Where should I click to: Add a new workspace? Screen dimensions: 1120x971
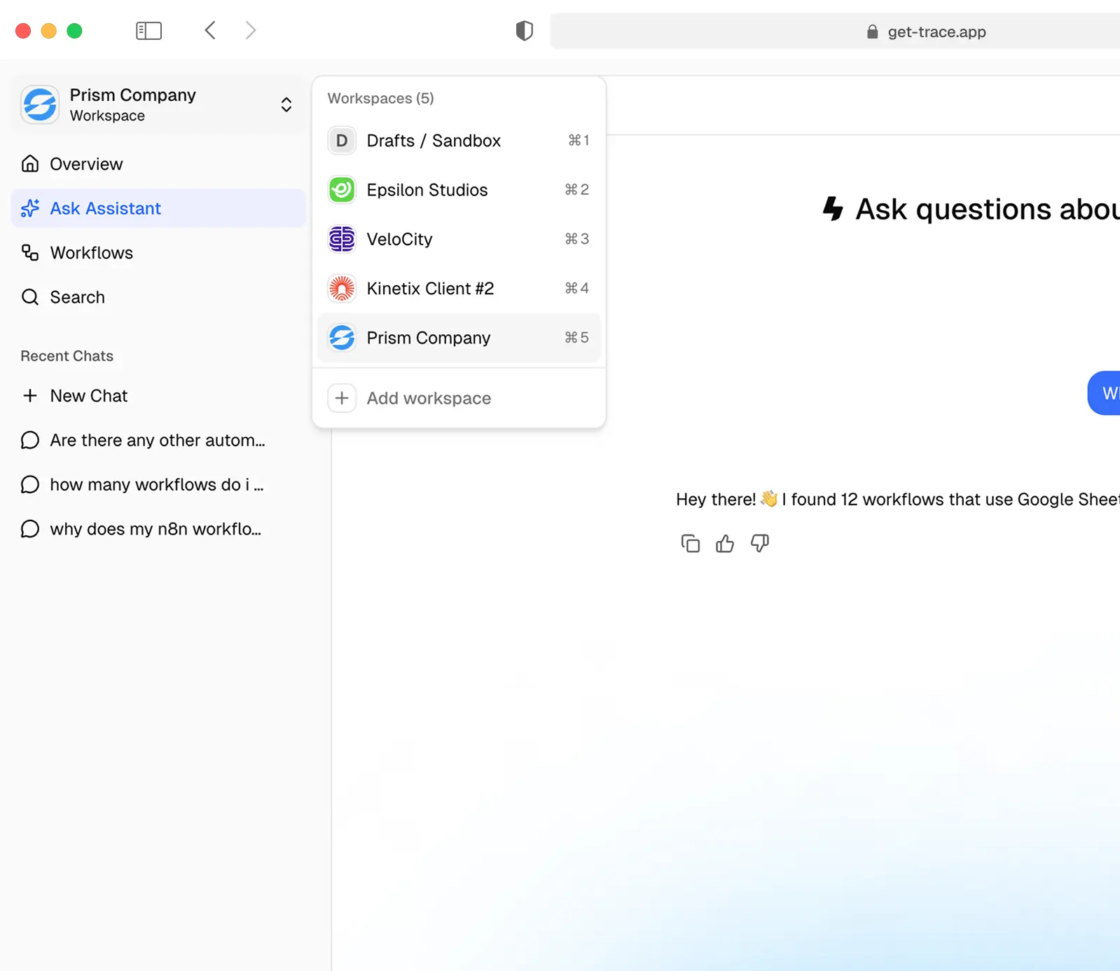[x=428, y=398]
